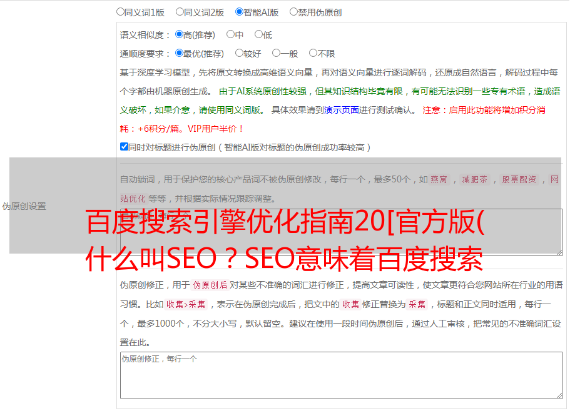
Task: Click the 减肥茶 example keyword
Action: tap(475, 179)
